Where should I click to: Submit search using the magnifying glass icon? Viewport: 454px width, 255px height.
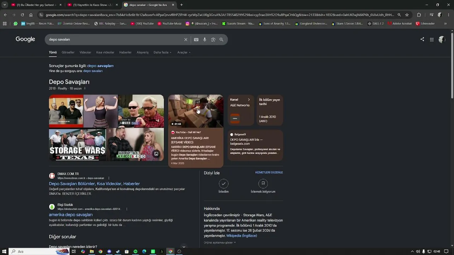click(x=222, y=40)
